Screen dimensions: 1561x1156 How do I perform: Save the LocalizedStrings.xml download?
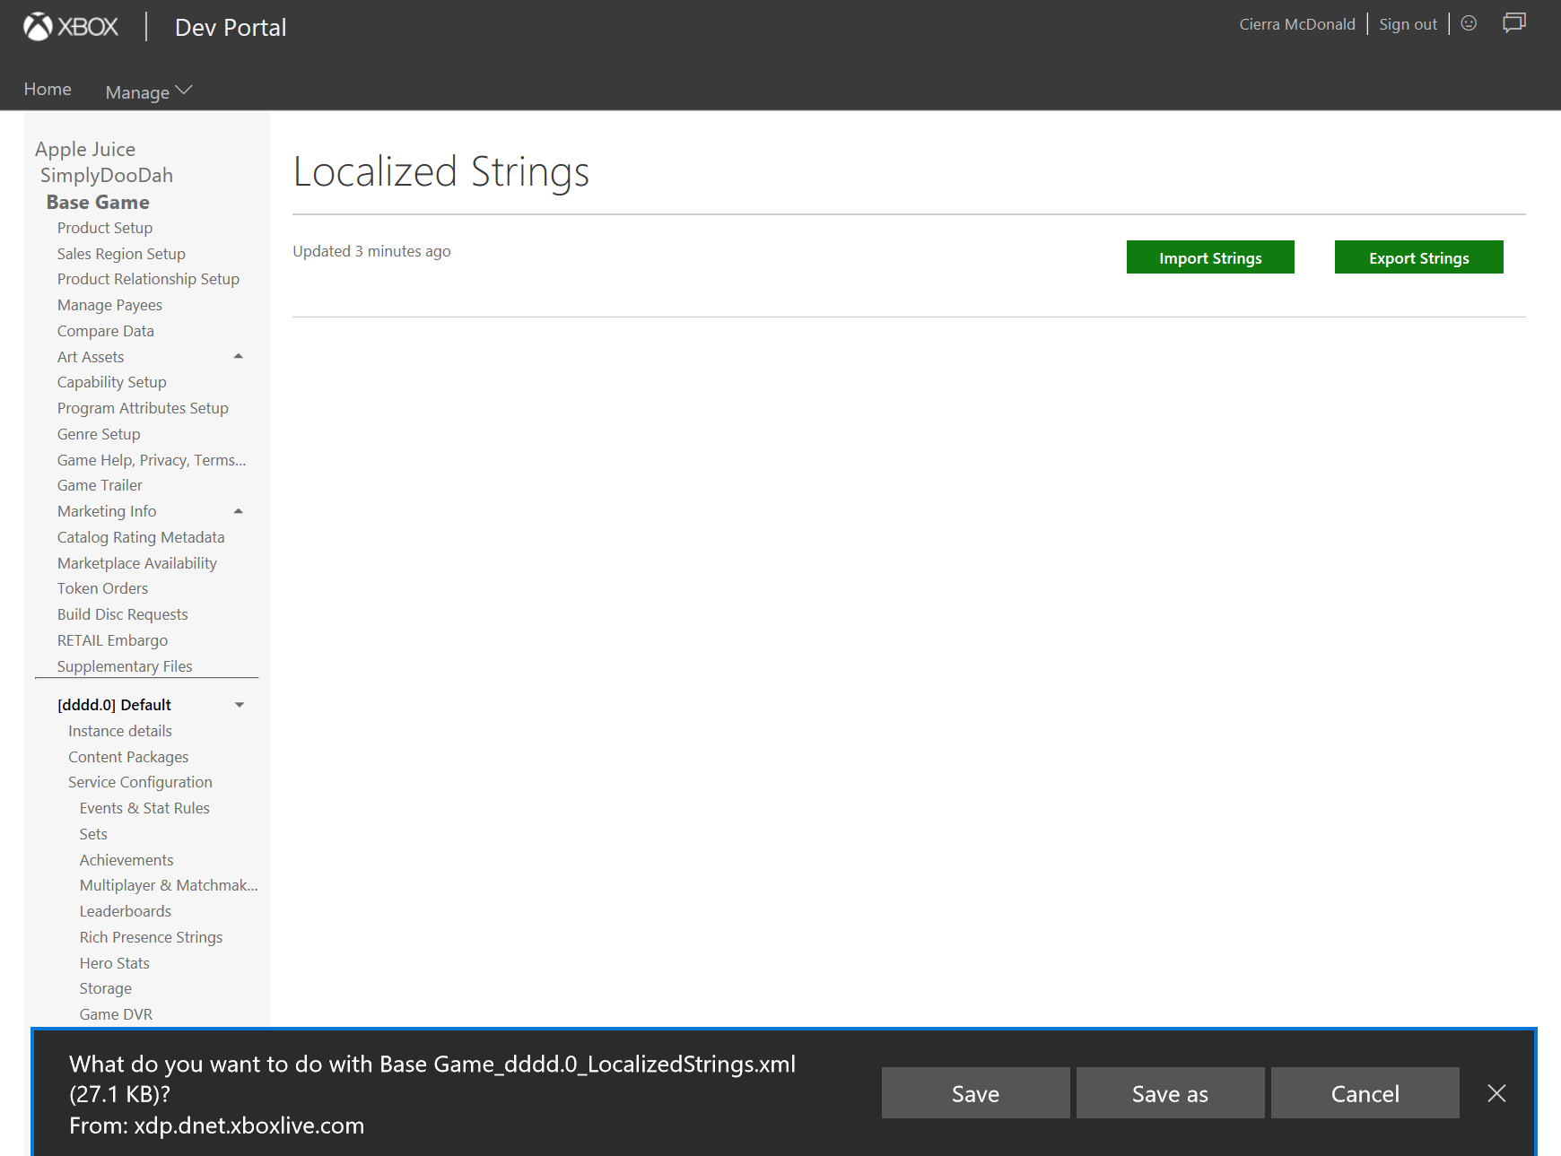(975, 1093)
